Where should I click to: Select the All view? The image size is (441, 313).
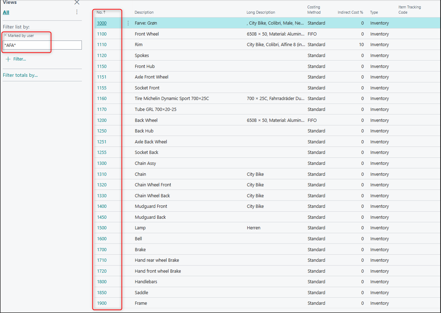coord(6,12)
